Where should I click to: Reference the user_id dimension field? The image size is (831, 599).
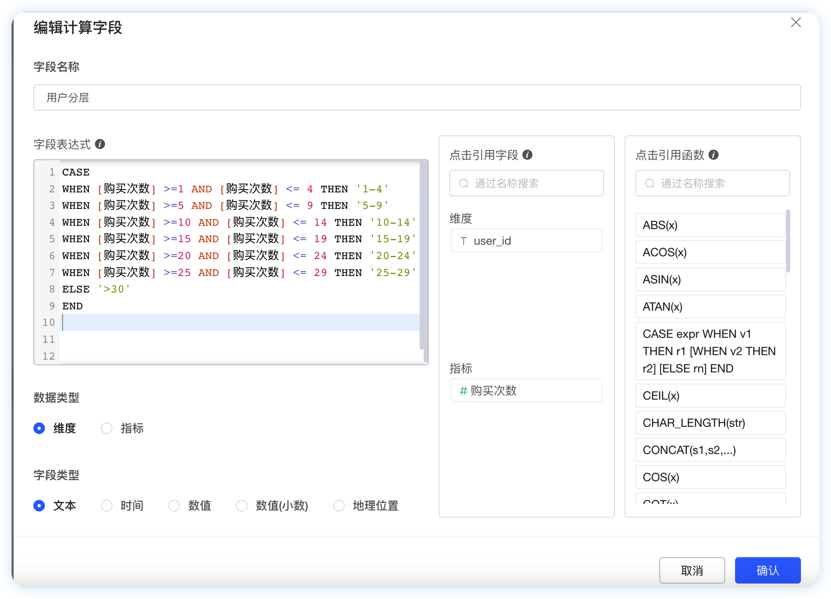526,241
